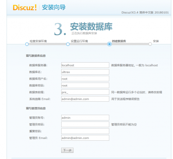Click the 安装数据库 page heading

click(x=91, y=27)
